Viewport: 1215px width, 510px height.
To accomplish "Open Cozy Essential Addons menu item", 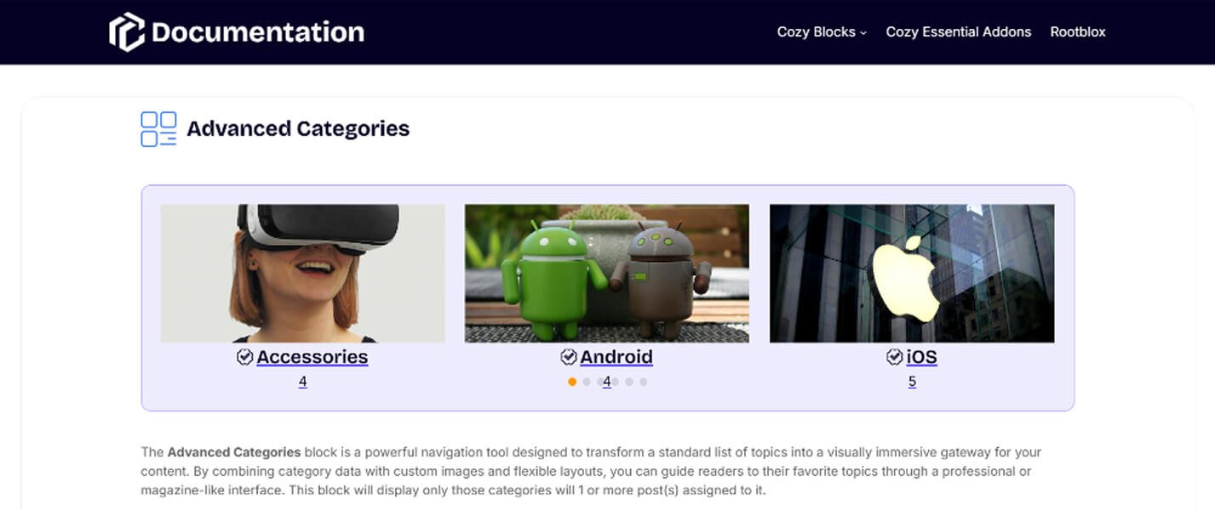I will (958, 32).
